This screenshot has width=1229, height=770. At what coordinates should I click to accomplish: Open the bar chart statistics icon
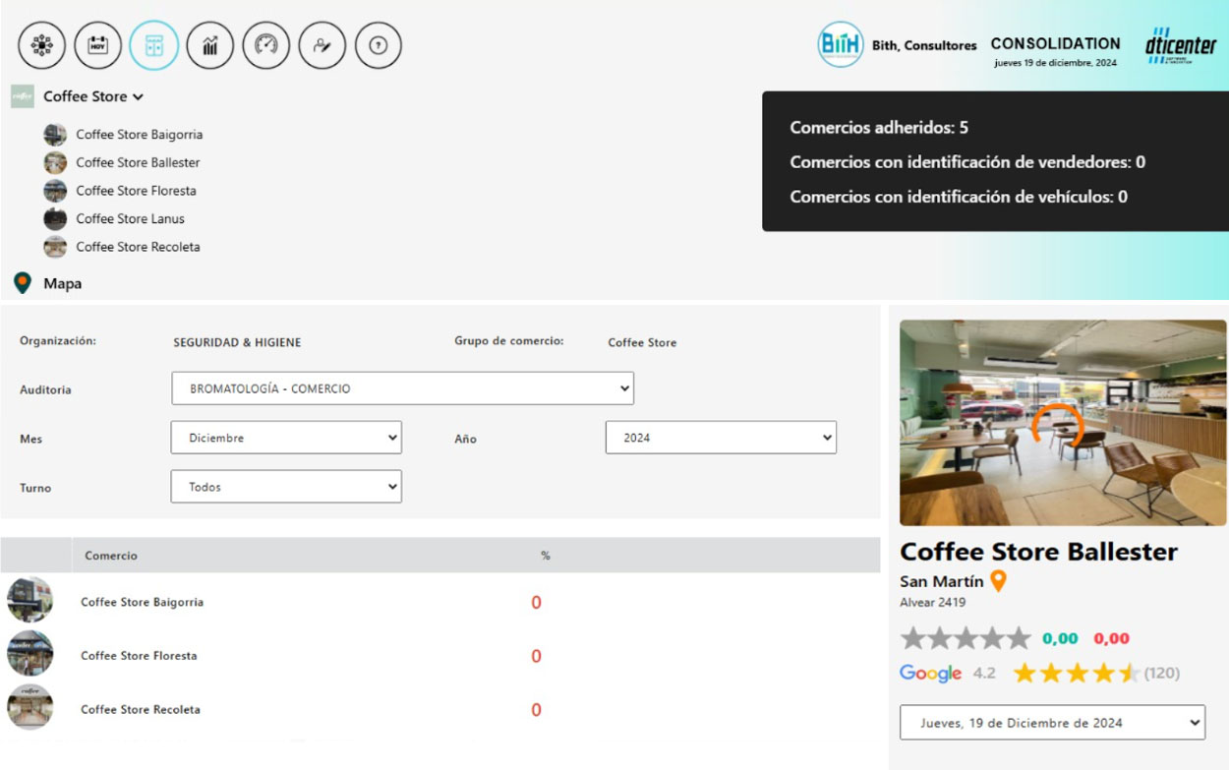(210, 45)
